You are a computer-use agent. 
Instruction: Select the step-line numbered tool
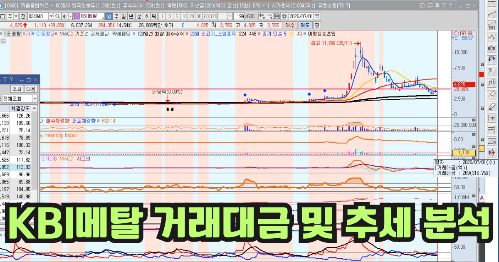point(492,84)
